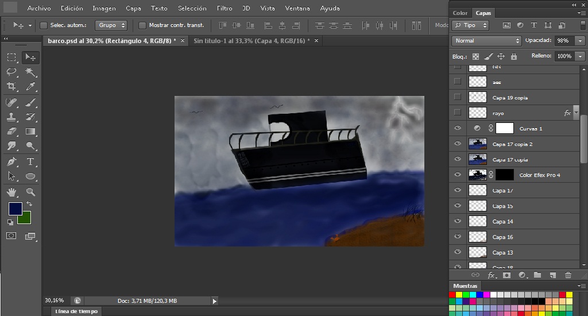
Task: Click the dark blue foreground color swatch
Action: point(15,209)
